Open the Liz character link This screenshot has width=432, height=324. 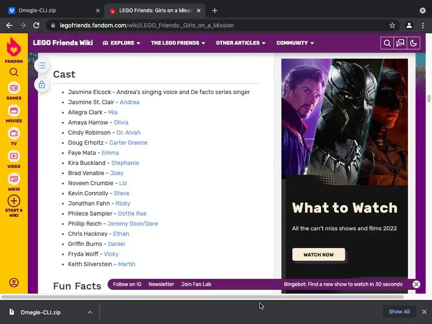123,183
